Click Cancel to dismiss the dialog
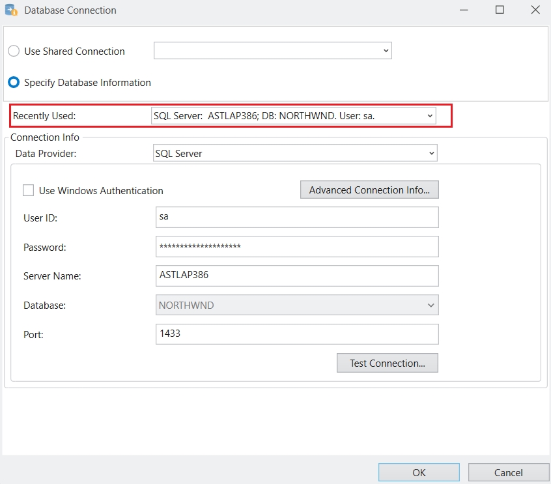 click(508, 472)
